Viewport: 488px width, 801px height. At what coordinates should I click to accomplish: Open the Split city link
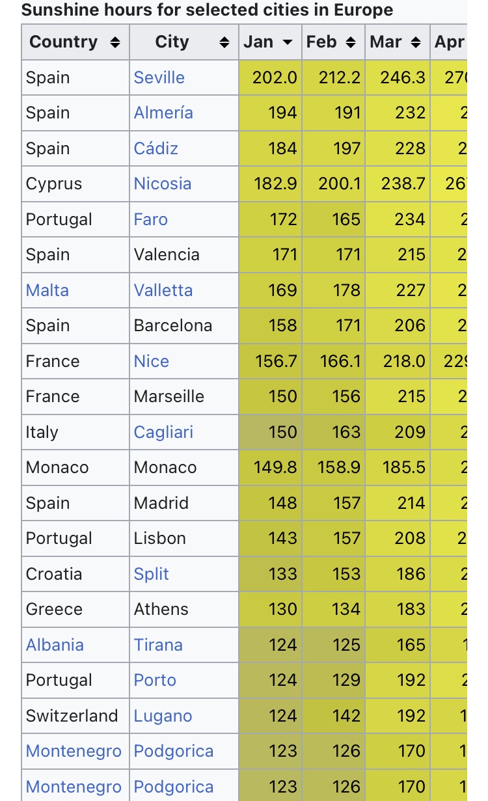(151, 574)
